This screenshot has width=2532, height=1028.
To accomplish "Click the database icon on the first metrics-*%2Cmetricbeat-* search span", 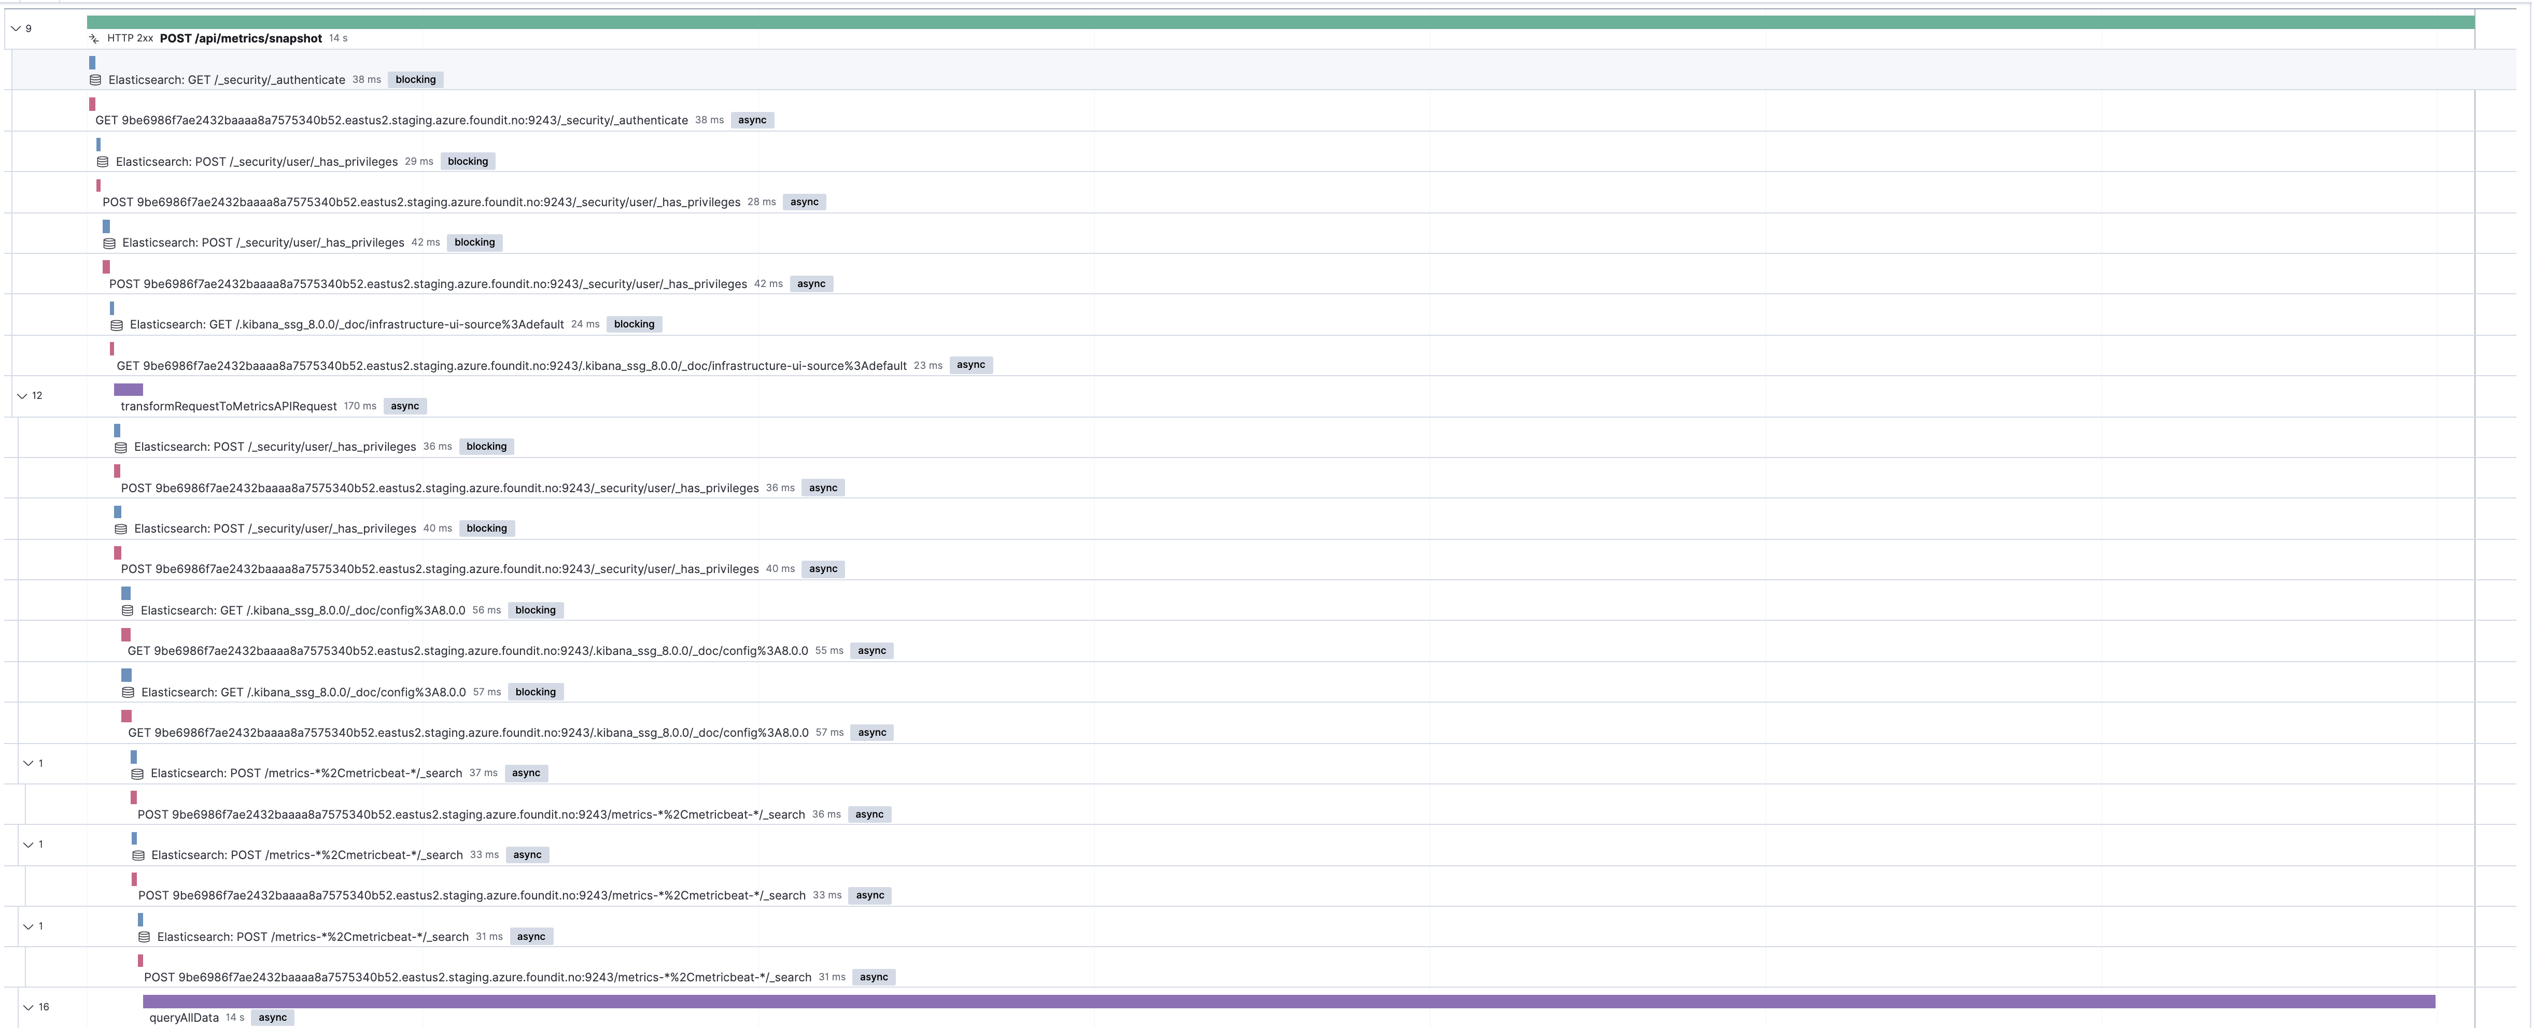I will coord(137,774).
